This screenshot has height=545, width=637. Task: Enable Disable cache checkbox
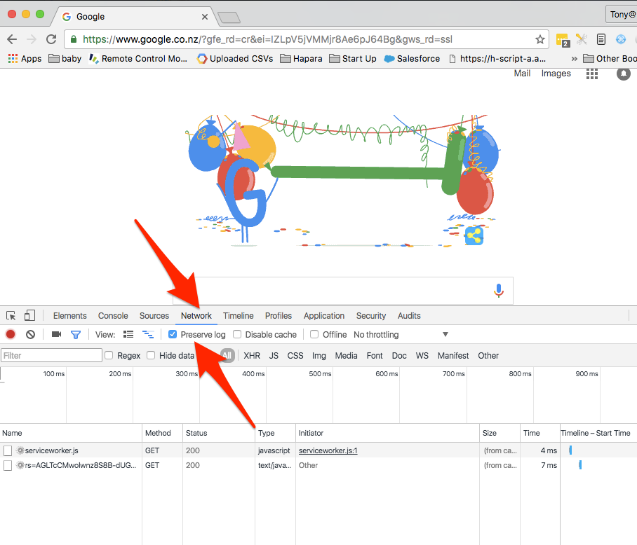(237, 335)
